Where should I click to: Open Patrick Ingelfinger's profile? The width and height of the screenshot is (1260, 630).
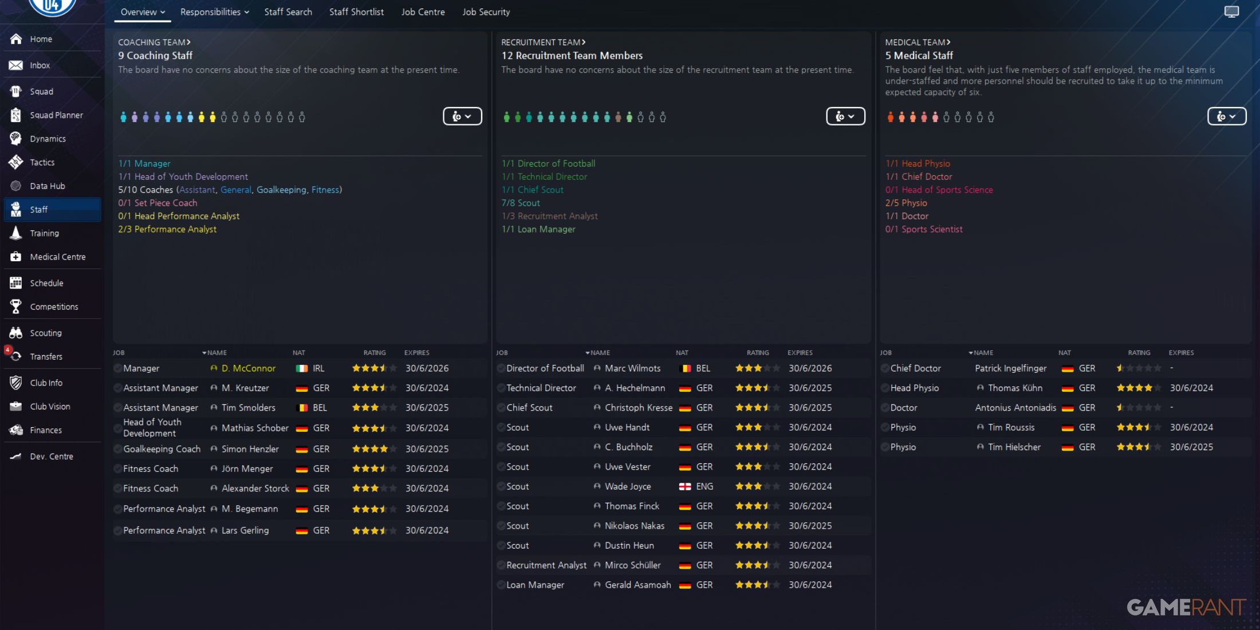tap(1011, 368)
